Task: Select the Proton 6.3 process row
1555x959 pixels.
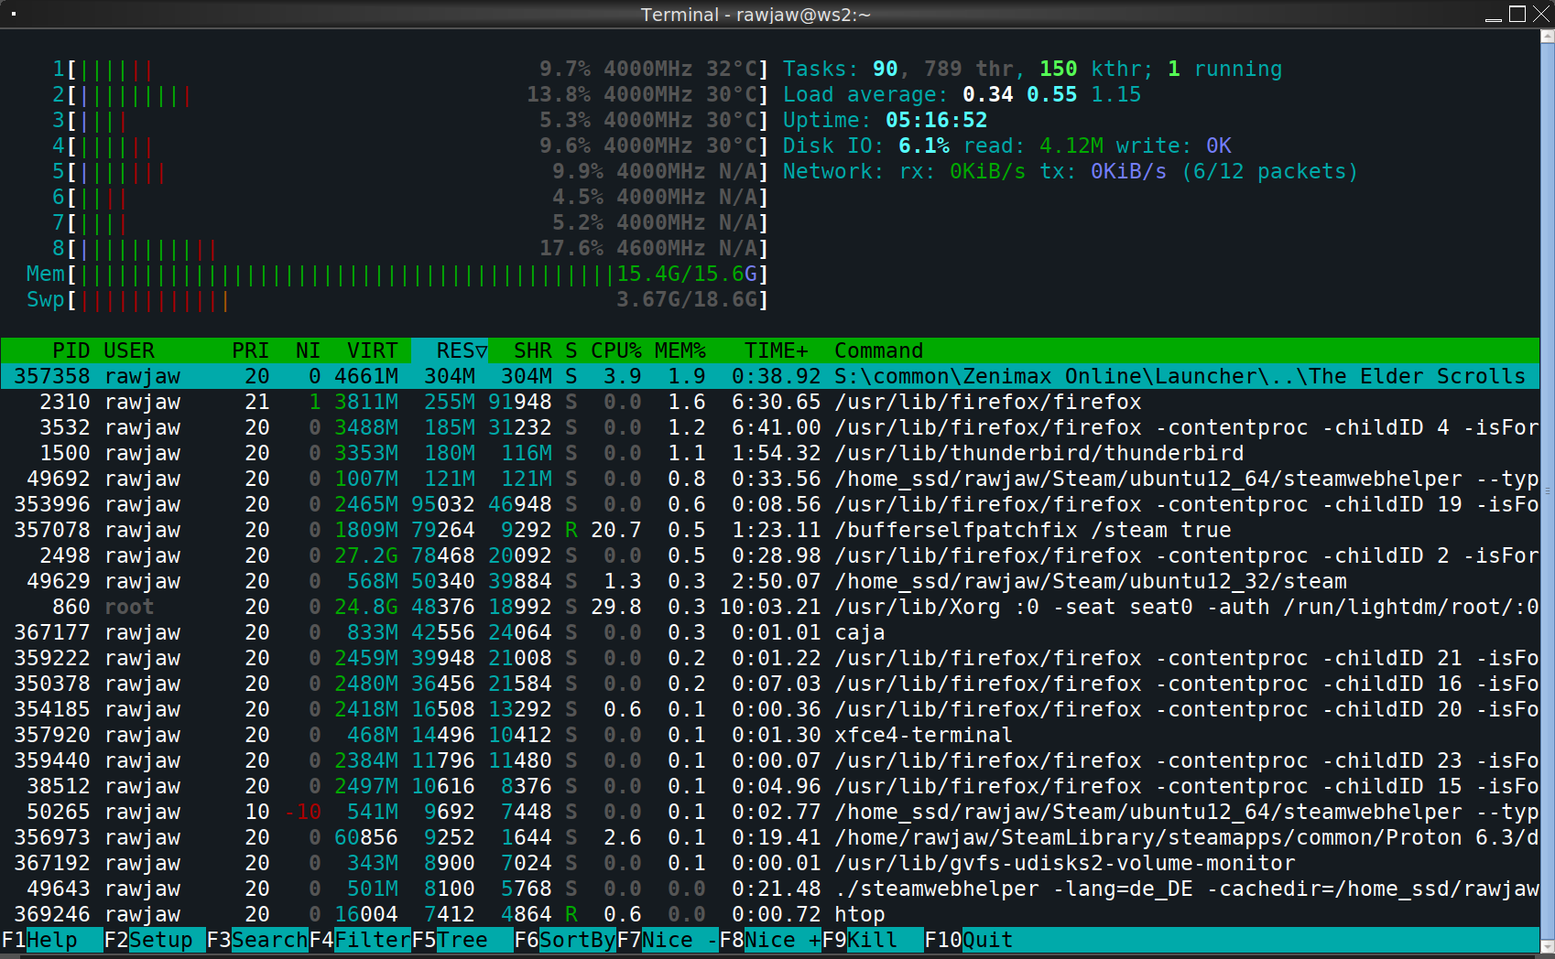Action: (x=770, y=837)
